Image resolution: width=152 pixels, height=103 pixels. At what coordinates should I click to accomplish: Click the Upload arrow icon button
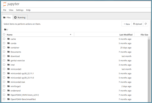pos(137,24)
